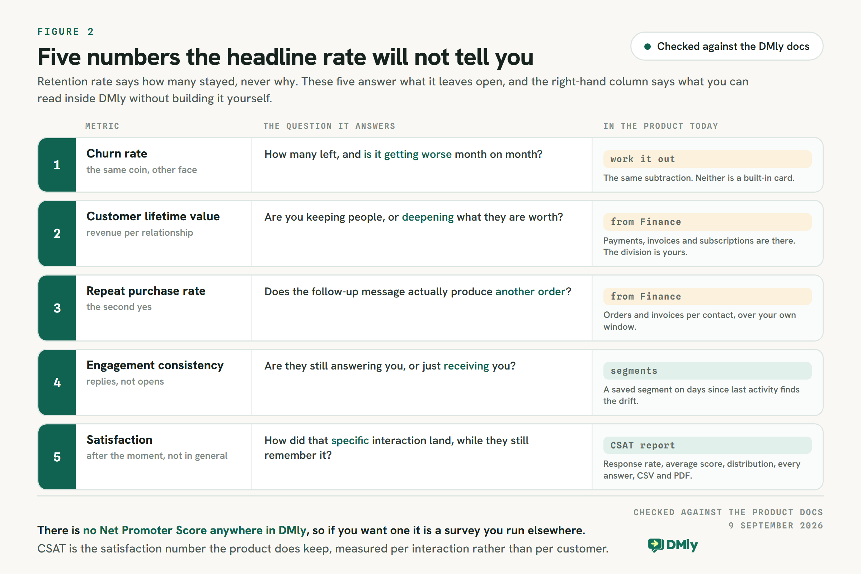The height and width of the screenshot is (574, 861).
Task: Click the 'CSAT report' tag
Action: (x=707, y=446)
